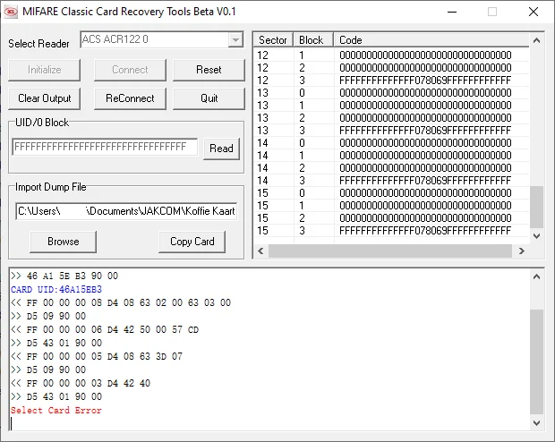Click the red Select Card Error message
555x442 pixels.
[x=56, y=411]
